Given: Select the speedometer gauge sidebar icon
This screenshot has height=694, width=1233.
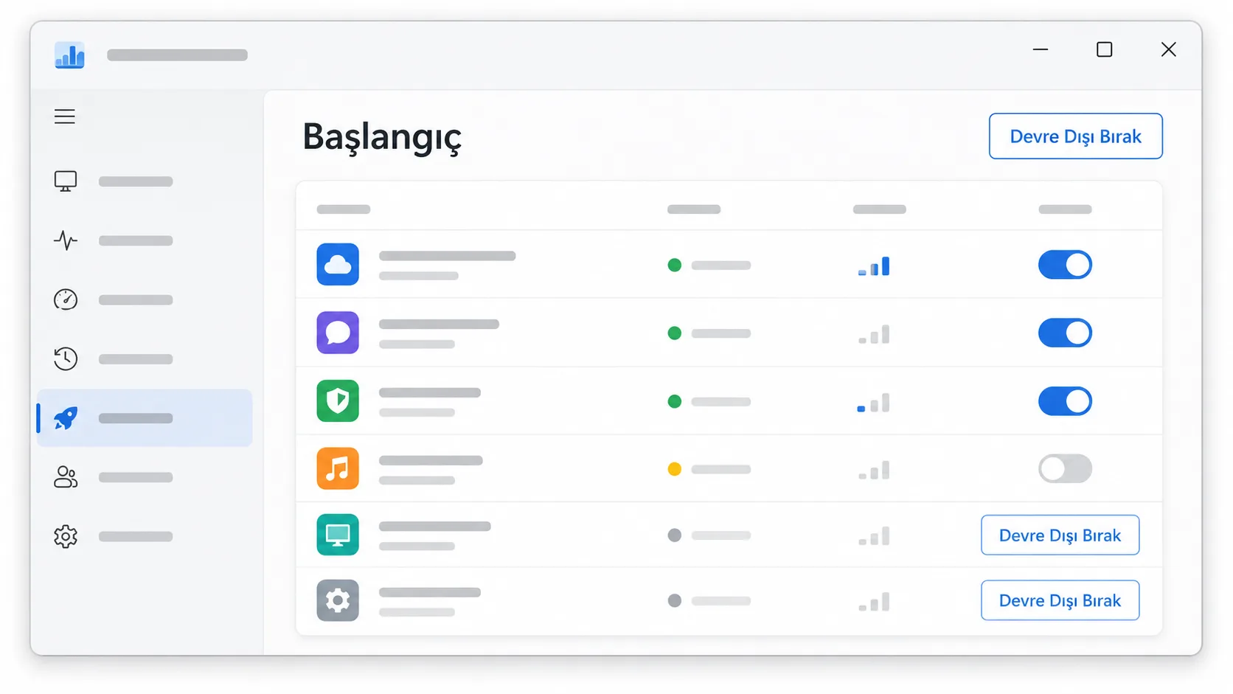Looking at the screenshot, I should tap(66, 299).
